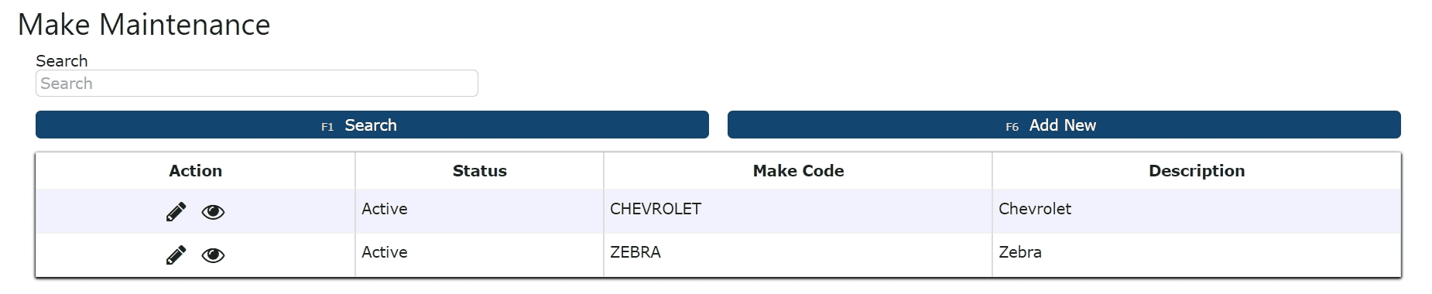This screenshot has width=1432, height=294.
Task: Click the Make Maintenance page heading
Action: coord(144,25)
